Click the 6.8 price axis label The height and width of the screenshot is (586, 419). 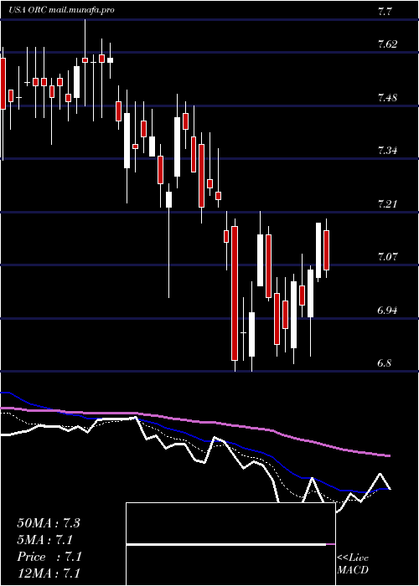385,363
